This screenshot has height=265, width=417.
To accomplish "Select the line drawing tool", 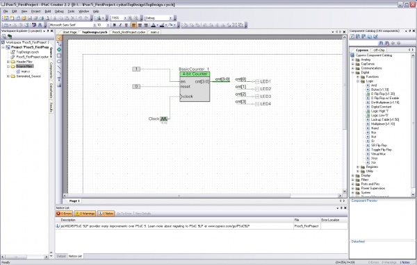I will pos(59,67).
